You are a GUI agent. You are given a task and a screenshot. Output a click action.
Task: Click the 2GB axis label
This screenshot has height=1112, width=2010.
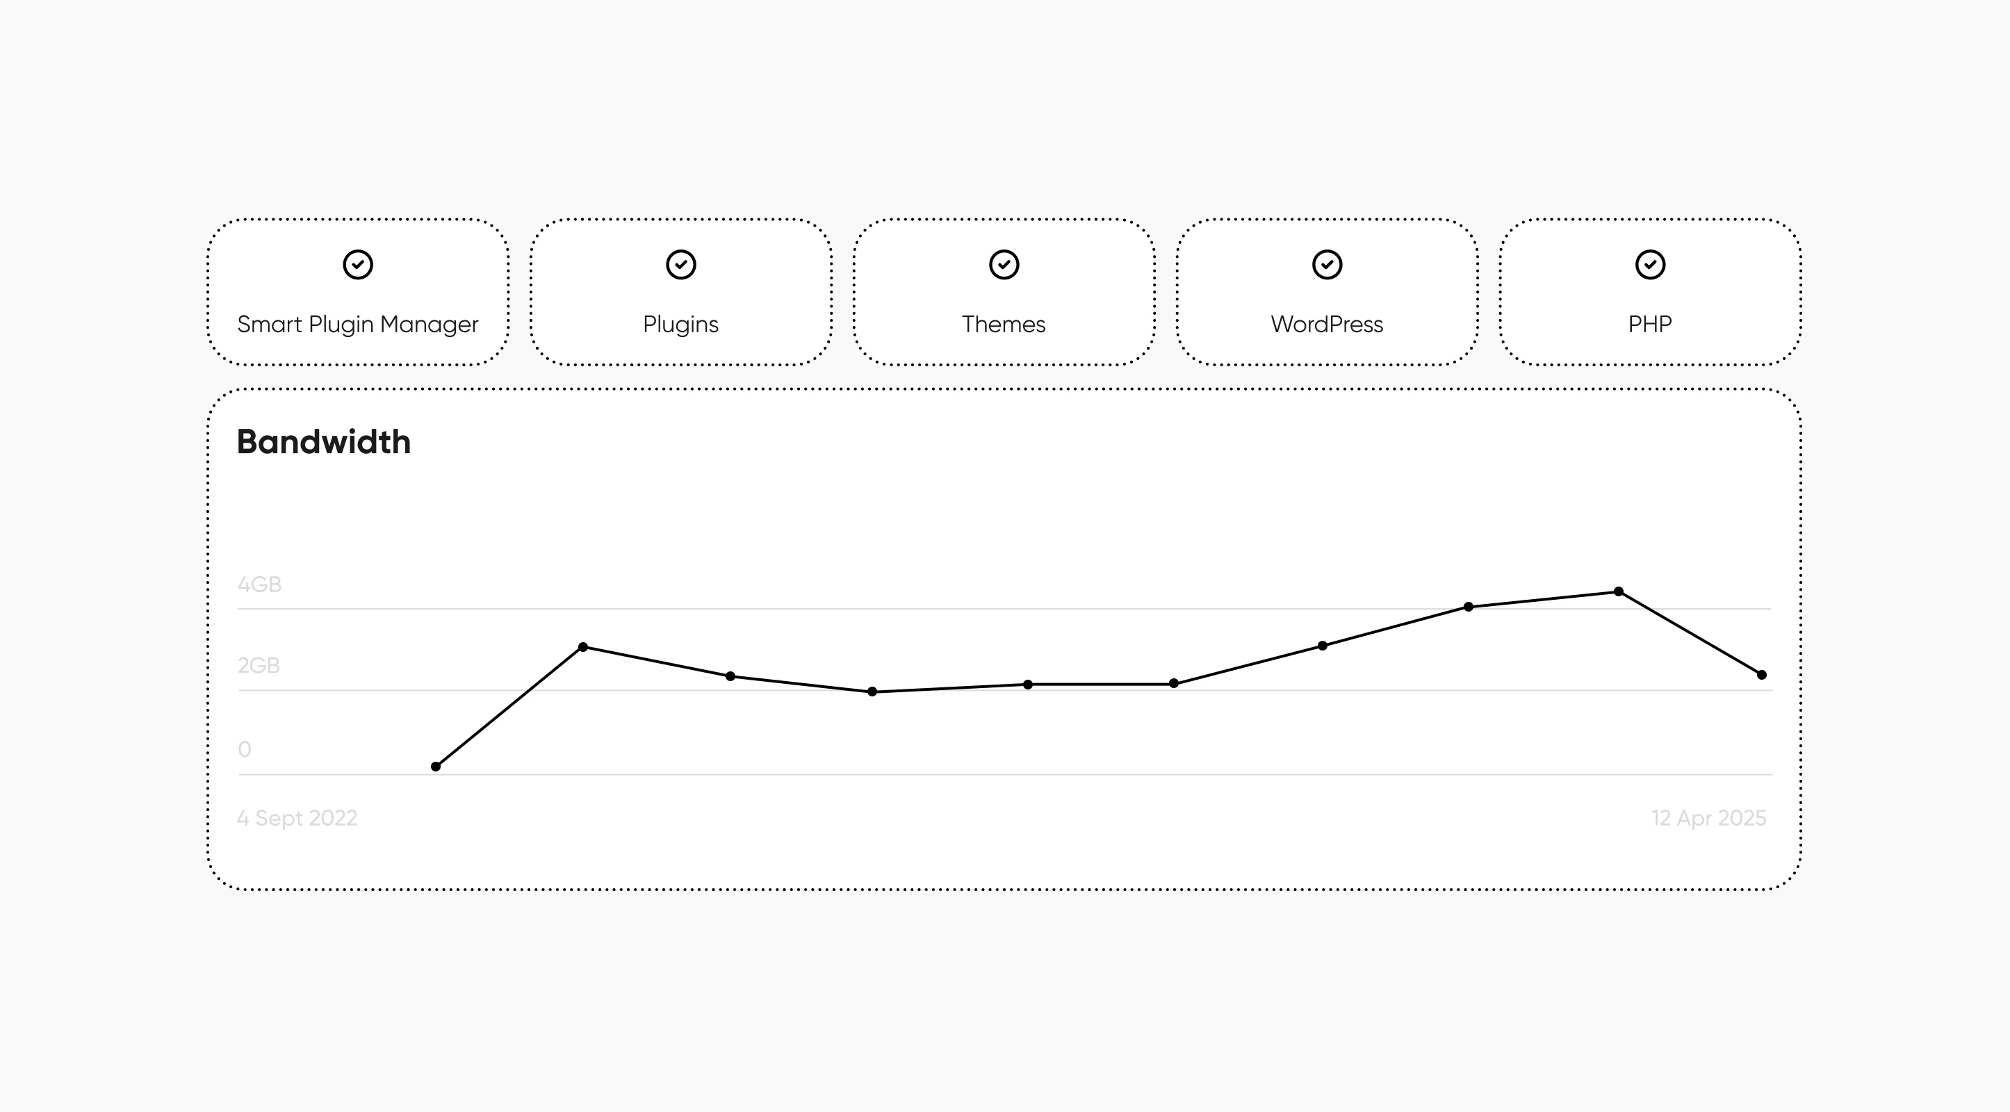click(x=259, y=666)
